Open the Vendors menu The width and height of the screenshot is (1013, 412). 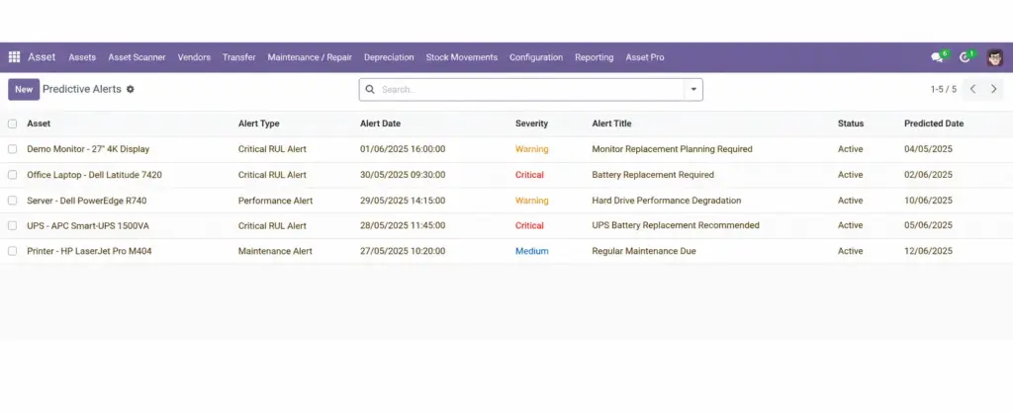point(194,57)
